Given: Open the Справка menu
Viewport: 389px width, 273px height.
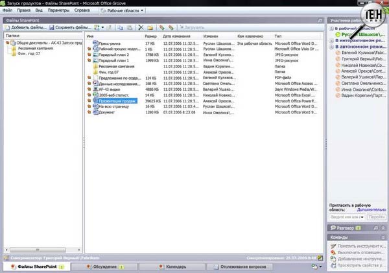Looking at the screenshot, I should click(x=82, y=10).
